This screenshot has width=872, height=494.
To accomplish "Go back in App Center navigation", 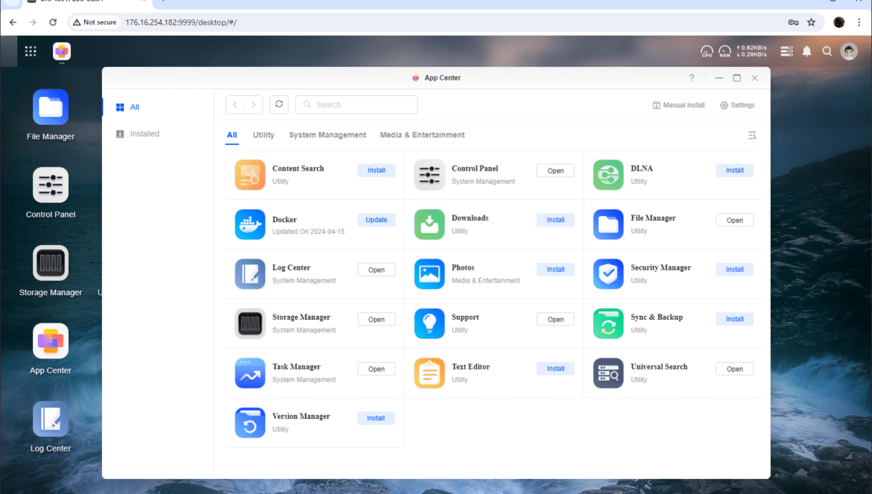I will [236, 104].
